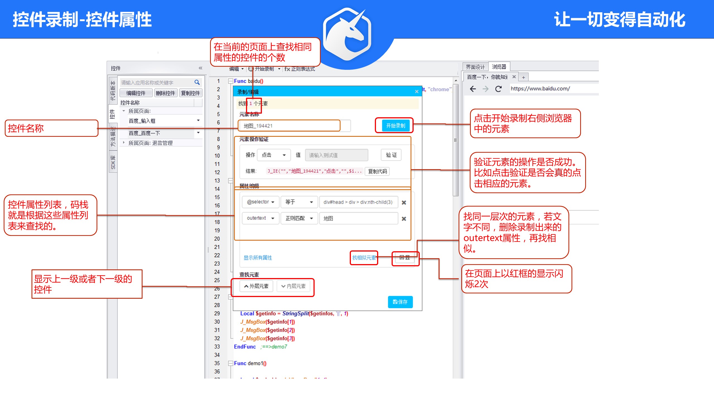Click the browser back arrow

(473, 89)
